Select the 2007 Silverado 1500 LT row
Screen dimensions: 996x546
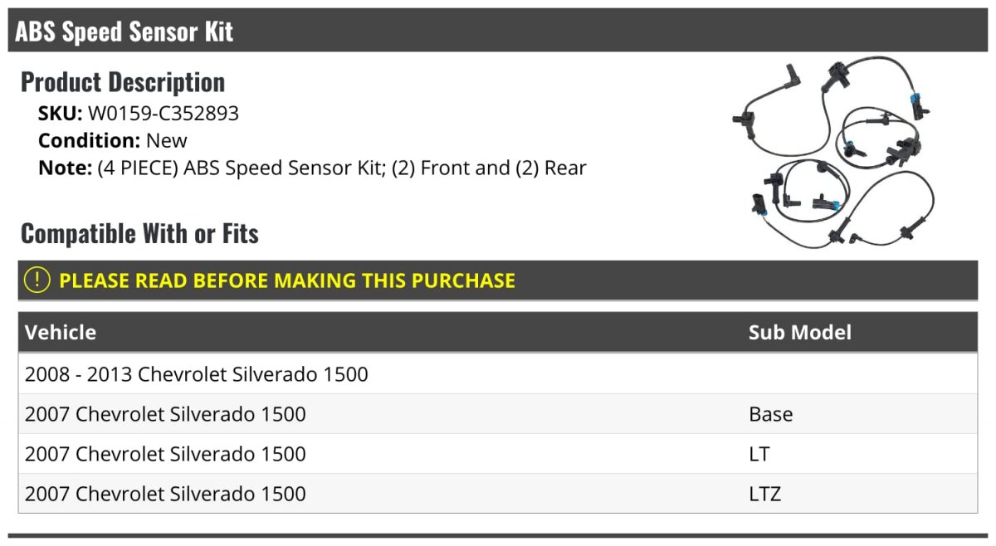point(498,454)
